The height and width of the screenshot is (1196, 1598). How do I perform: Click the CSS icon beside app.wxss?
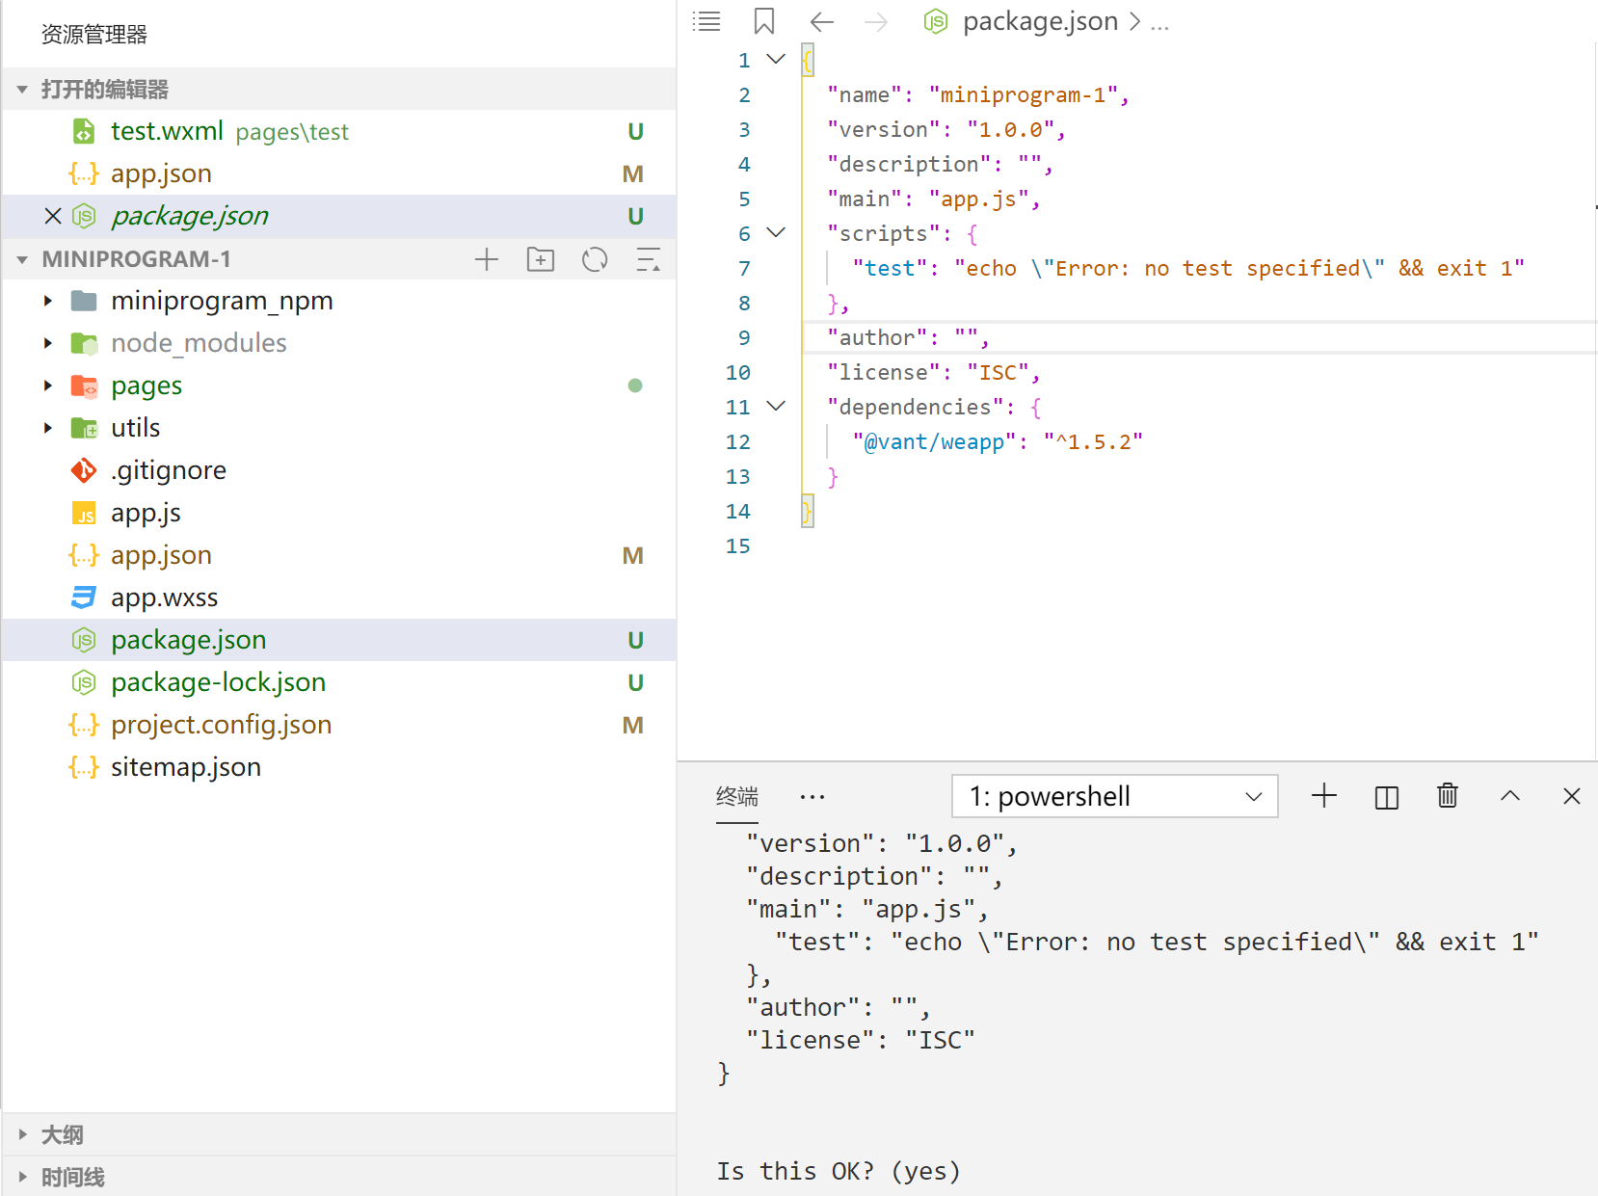click(84, 598)
